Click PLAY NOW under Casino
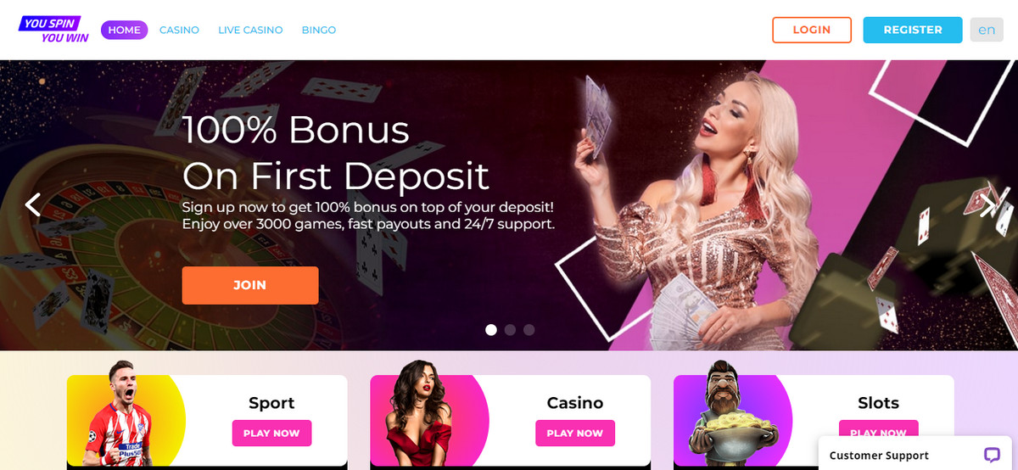 coord(575,433)
